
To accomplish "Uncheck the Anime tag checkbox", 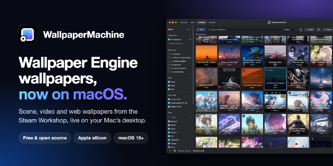I will (169, 129).
